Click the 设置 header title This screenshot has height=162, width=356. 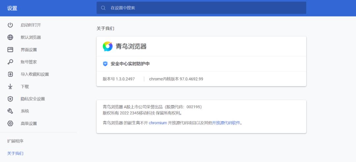click(x=12, y=8)
